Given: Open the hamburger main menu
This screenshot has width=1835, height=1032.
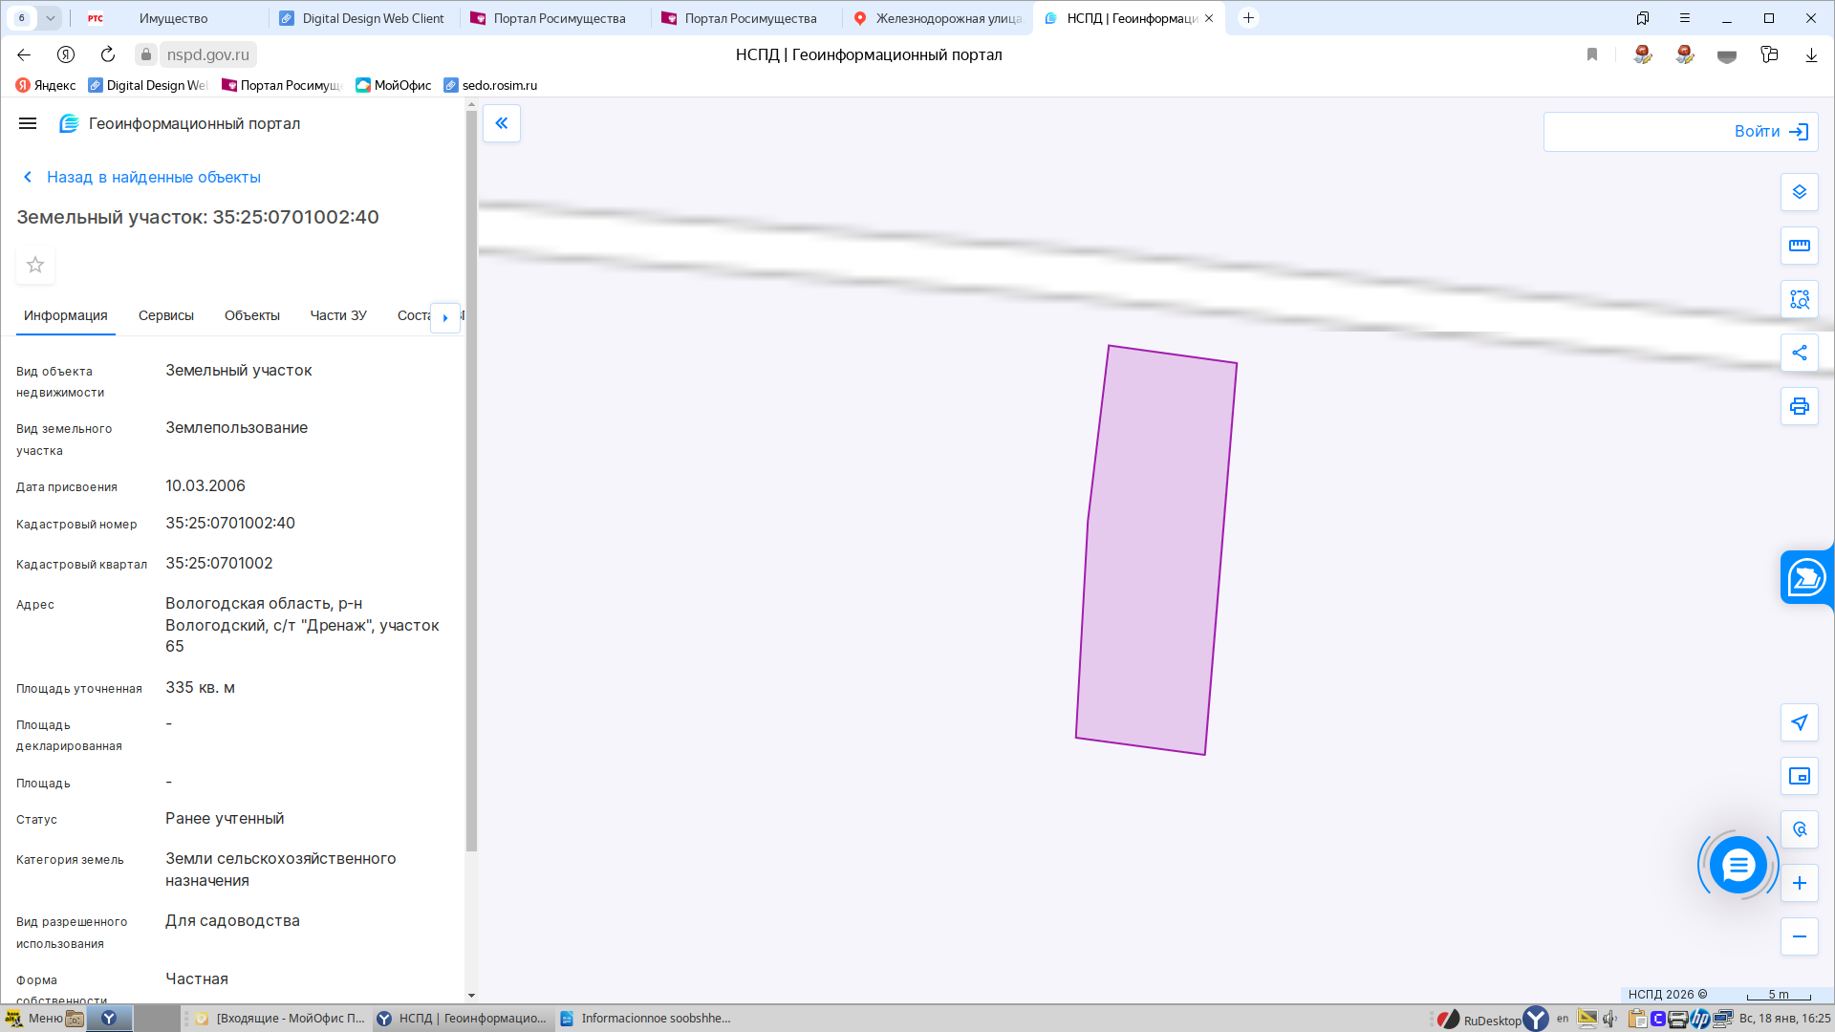Looking at the screenshot, I should [x=28, y=123].
